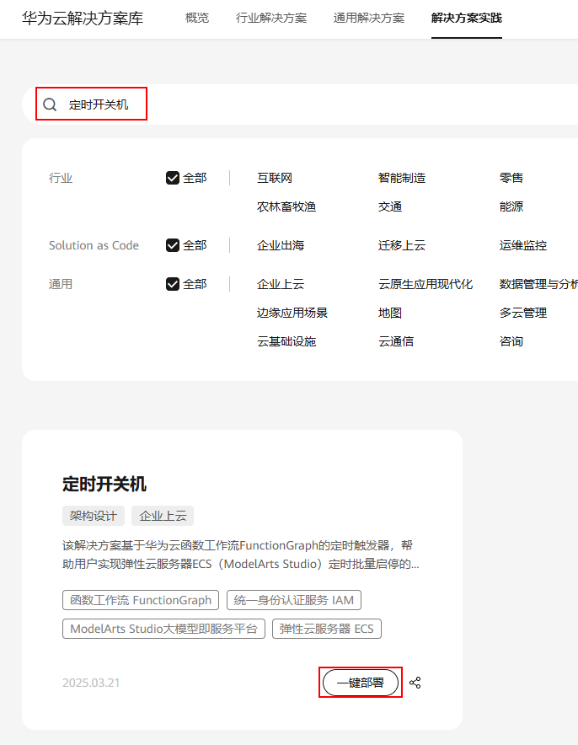Click the search magnifier icon

click(x=50, y=105)
